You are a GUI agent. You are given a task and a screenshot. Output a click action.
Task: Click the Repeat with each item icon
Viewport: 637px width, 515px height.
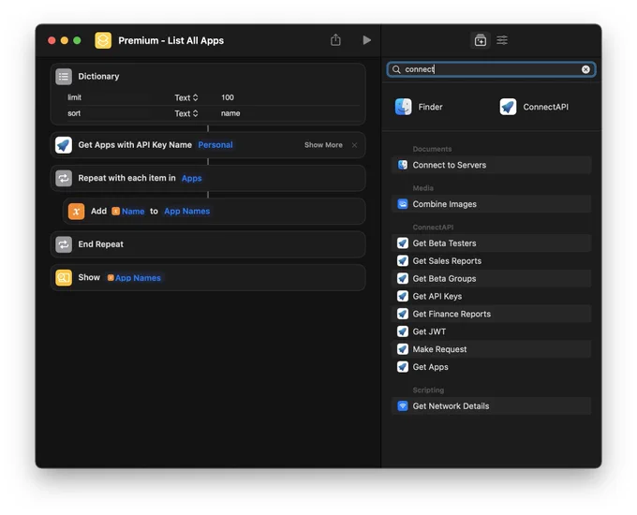pos(64,178)
